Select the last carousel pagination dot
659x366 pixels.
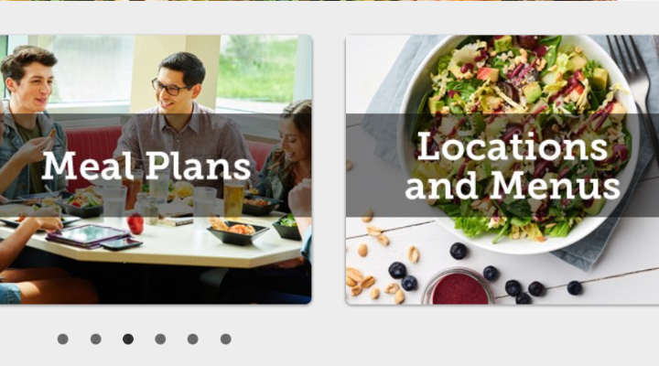(226, 339)
